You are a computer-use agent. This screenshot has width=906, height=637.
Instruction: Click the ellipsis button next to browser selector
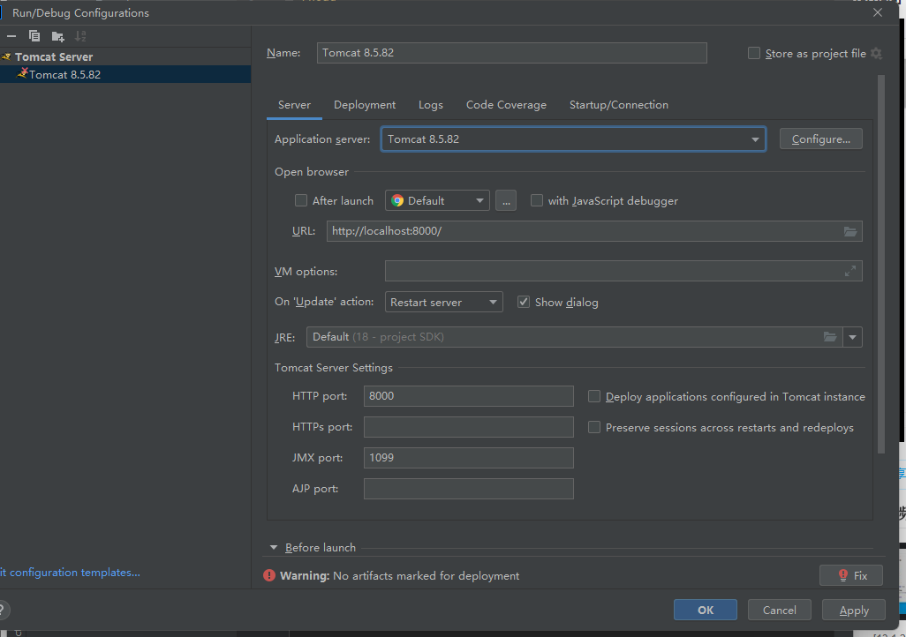pyautogui.click(x=505, y=201)
